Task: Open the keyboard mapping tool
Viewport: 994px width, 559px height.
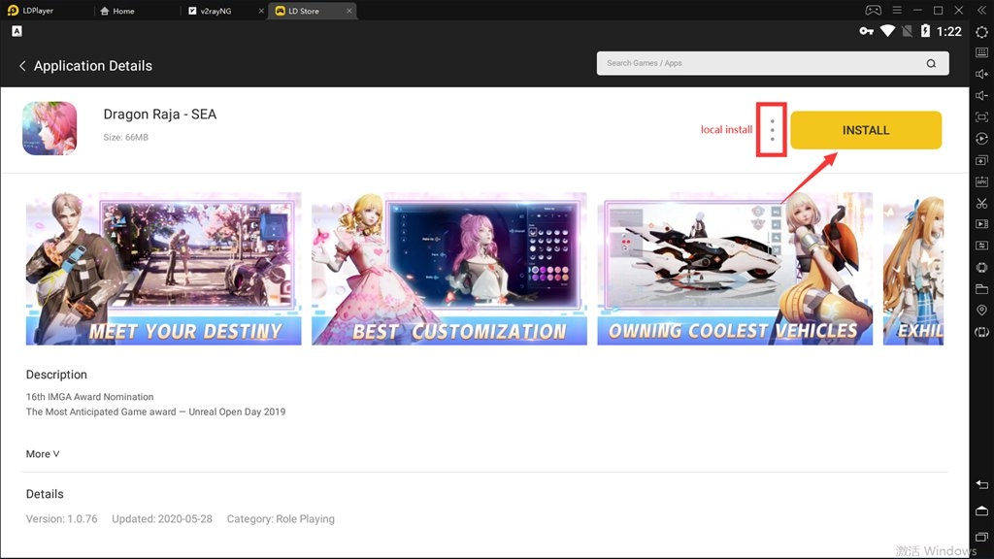Action: coord(981,53)
